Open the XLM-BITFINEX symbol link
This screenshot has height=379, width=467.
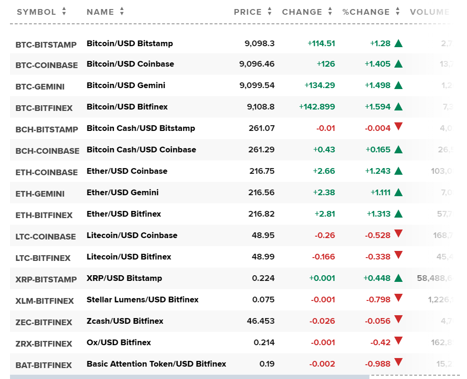point(44,301)
